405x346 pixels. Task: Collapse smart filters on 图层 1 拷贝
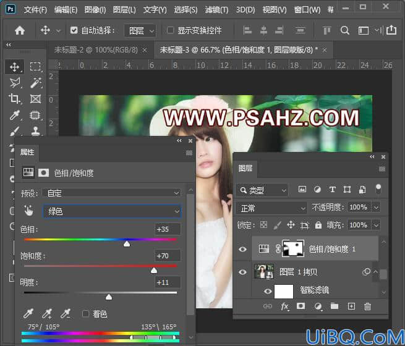point(375,271)
